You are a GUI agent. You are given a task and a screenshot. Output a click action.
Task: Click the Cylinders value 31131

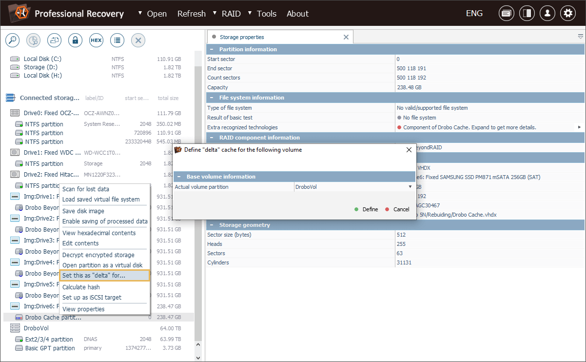click(404, 263)
